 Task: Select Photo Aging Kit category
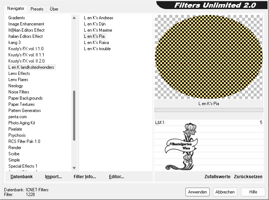[21, 123]
